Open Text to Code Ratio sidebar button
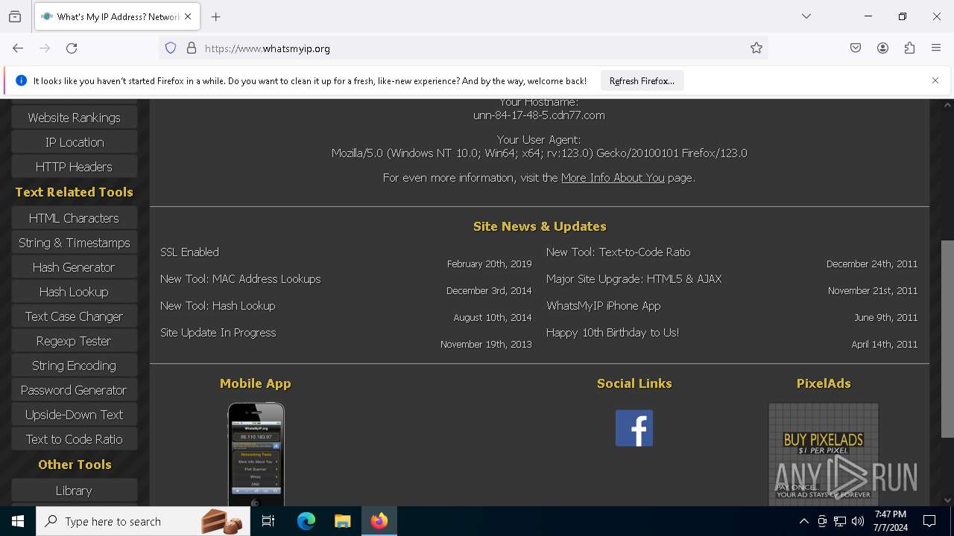The image size is (954, 536). tap(74, 439)
